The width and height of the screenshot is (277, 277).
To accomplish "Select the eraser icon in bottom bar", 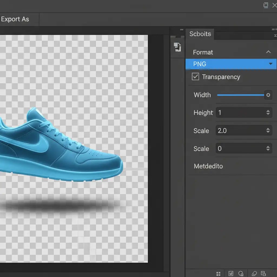I will coord(254,273).
